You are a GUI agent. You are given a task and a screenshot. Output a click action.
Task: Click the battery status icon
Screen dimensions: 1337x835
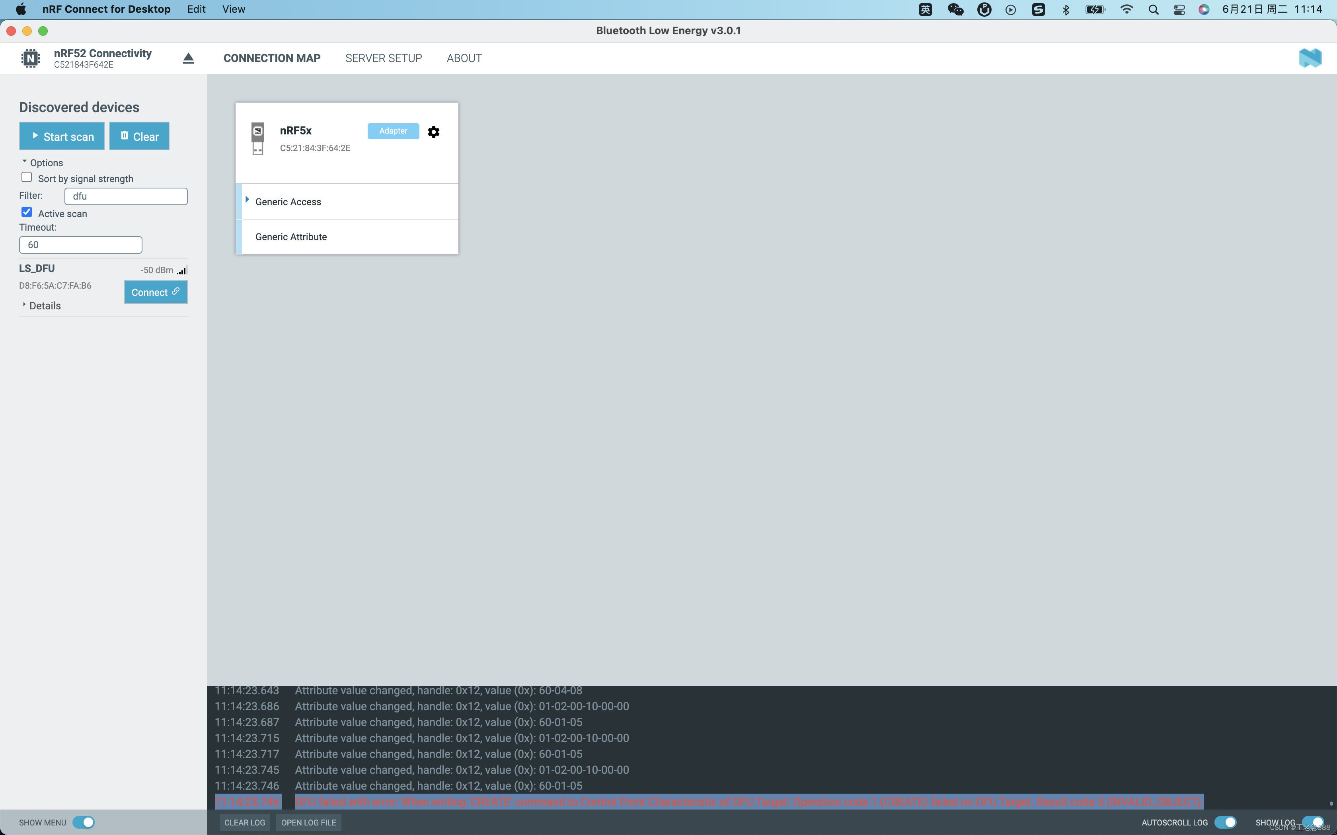pyautogui.click(x=1095, y=10)
